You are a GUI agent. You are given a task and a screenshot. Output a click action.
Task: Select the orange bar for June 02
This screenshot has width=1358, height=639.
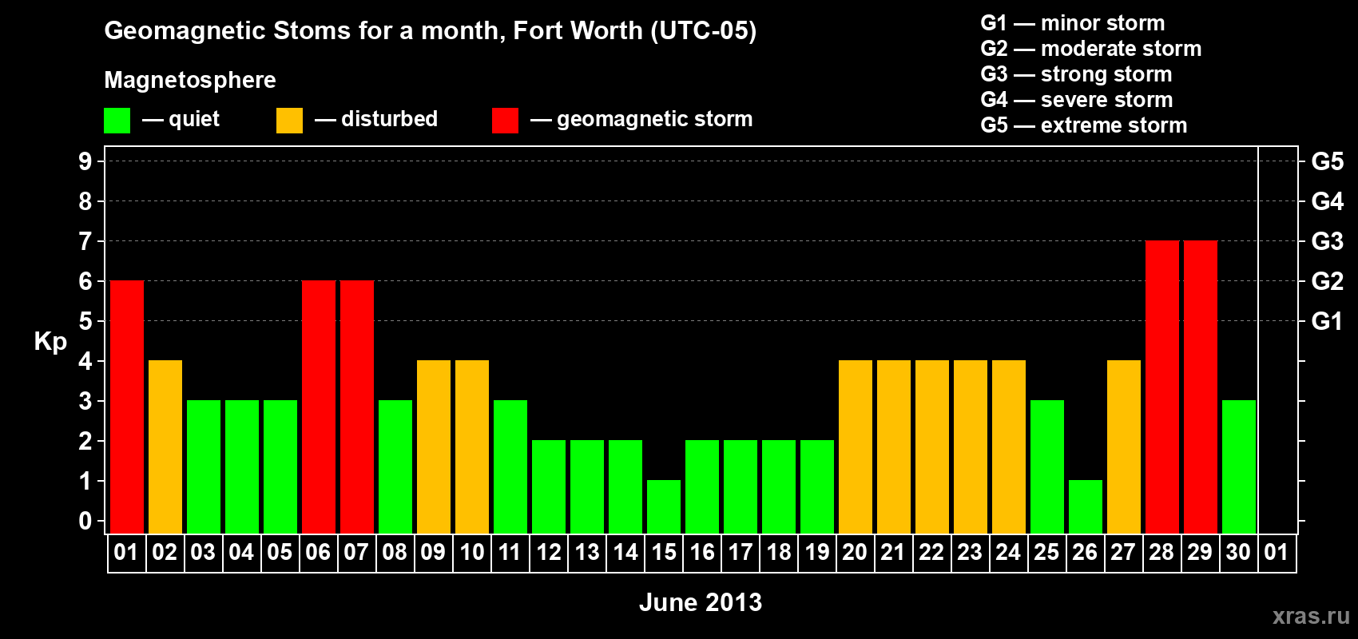point(165,447)
